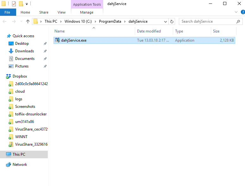Viewport: 245px width, 186px height.
Task: Open the File menu
Action: pyautogui.click(x=7, y=12)
